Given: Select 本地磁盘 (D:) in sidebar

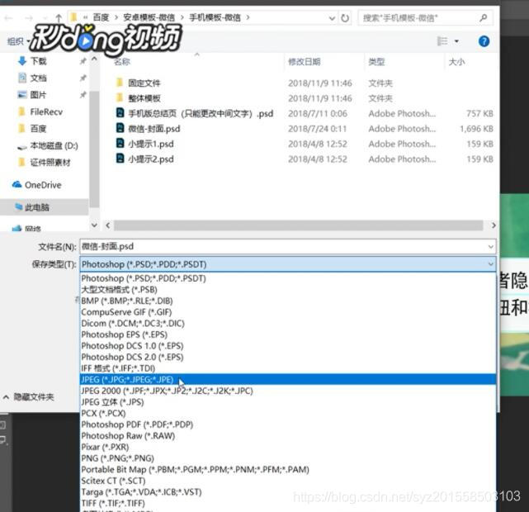Looking at the screenshot, I should click(x=54, y=146).
